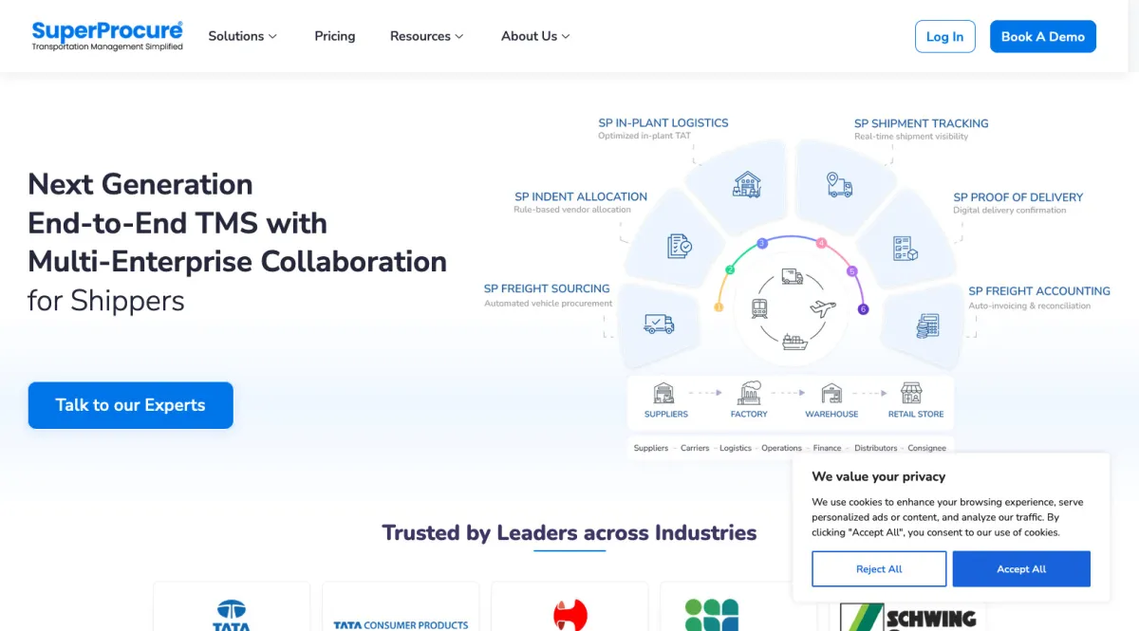
Task: Open the Solutions dropdown menu
Action: [x=243, y=36]
